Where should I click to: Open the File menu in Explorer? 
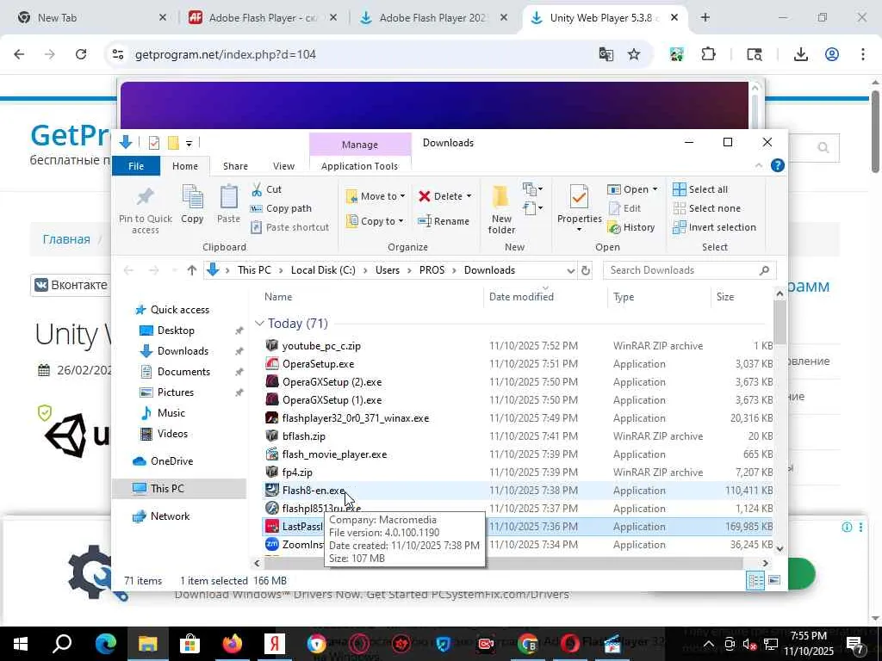click(136, 166)
